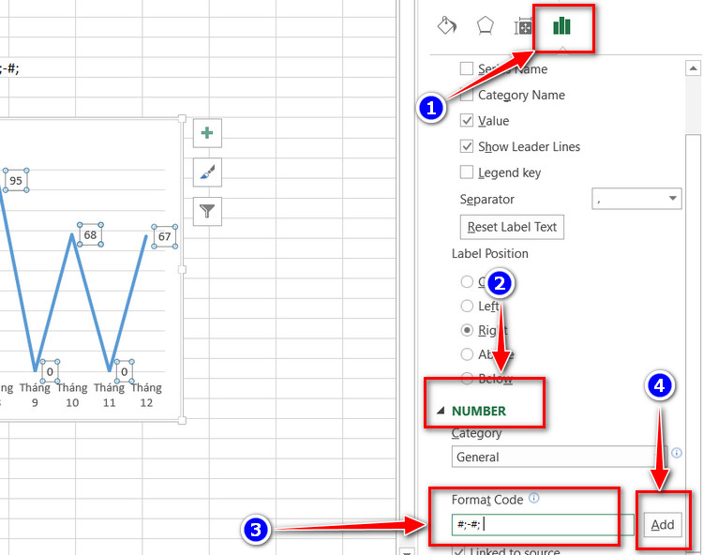Open Chart Filters funnel button
The height and width of the screenshot is (555, 703).
pos(207,211)
